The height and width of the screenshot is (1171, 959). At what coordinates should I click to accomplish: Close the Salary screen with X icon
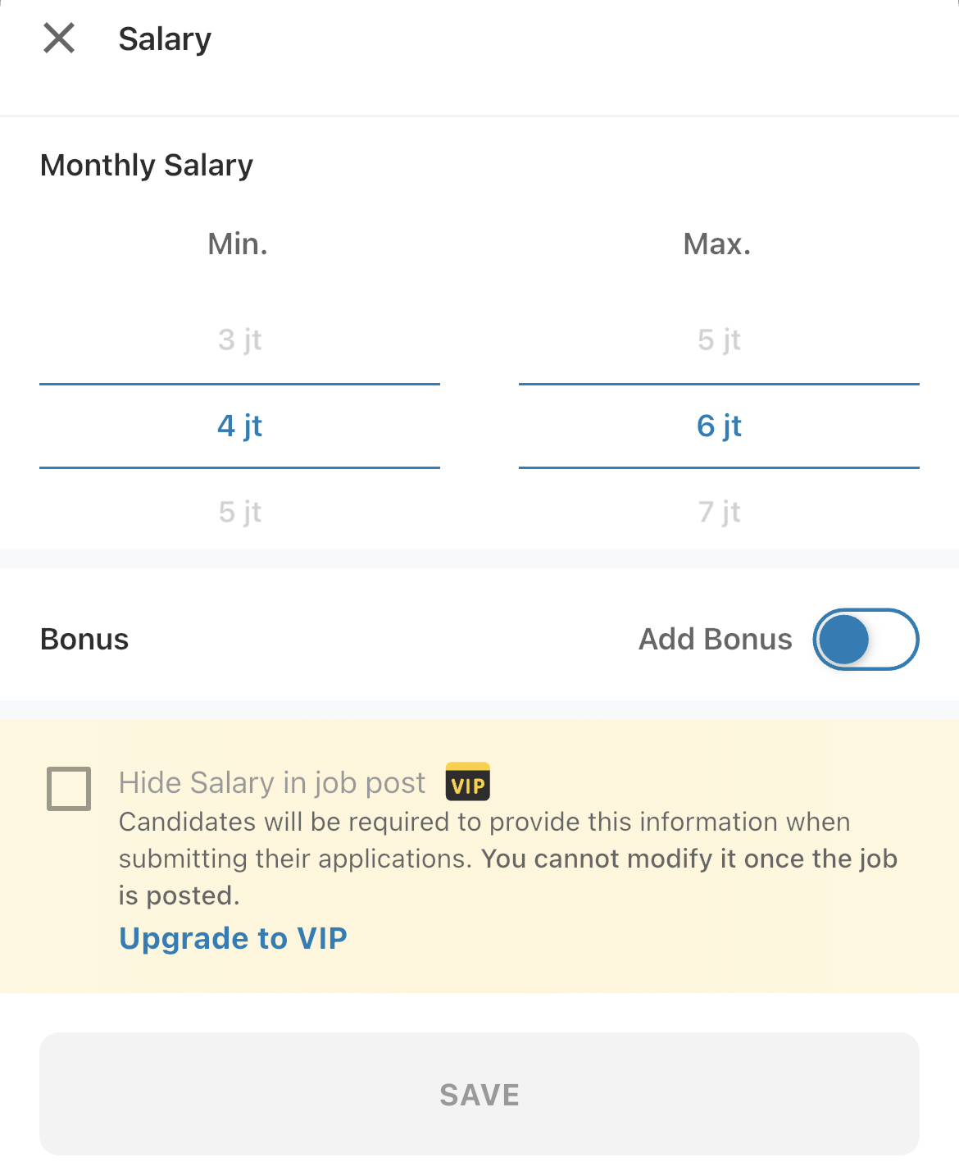click(59, 39)
